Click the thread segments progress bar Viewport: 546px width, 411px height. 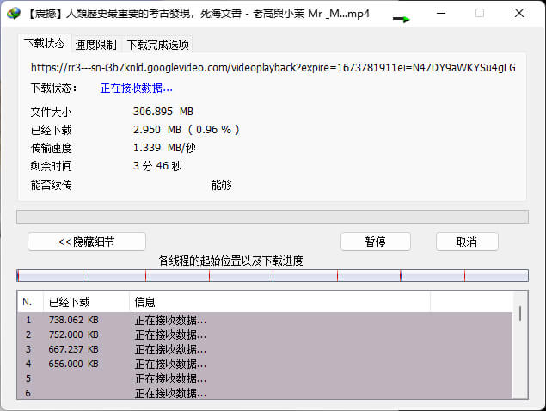click(272, 276)
